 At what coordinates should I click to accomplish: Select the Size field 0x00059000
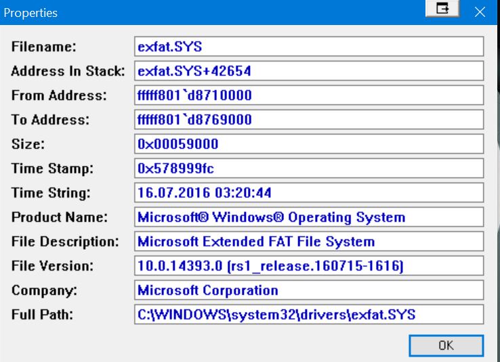point(309,144)
